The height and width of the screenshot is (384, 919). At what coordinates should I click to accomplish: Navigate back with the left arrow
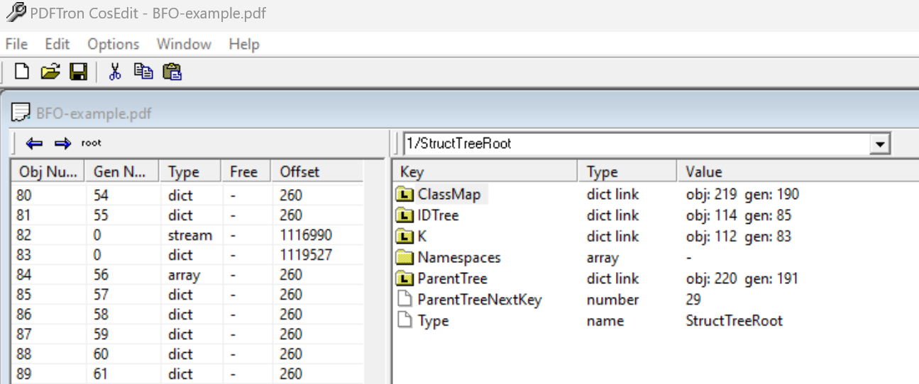click(x=34, y=144)
